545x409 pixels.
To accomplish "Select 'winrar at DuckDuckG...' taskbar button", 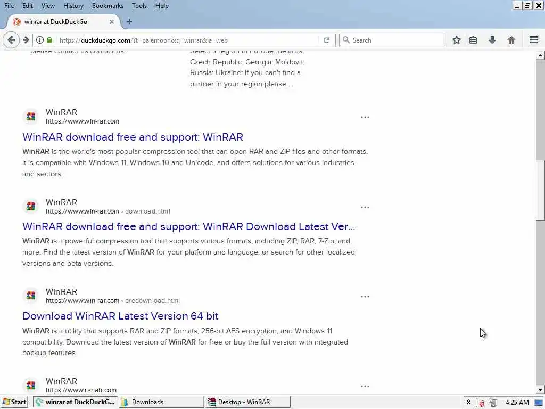I will click(76, 402).
